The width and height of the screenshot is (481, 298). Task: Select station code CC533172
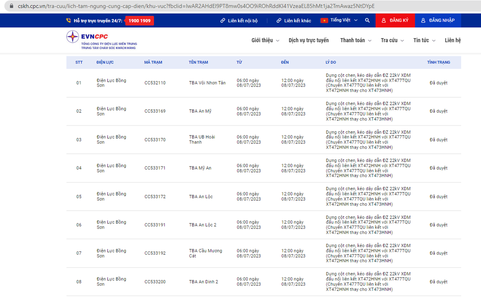pyautogui.click(x=155, y=196)
